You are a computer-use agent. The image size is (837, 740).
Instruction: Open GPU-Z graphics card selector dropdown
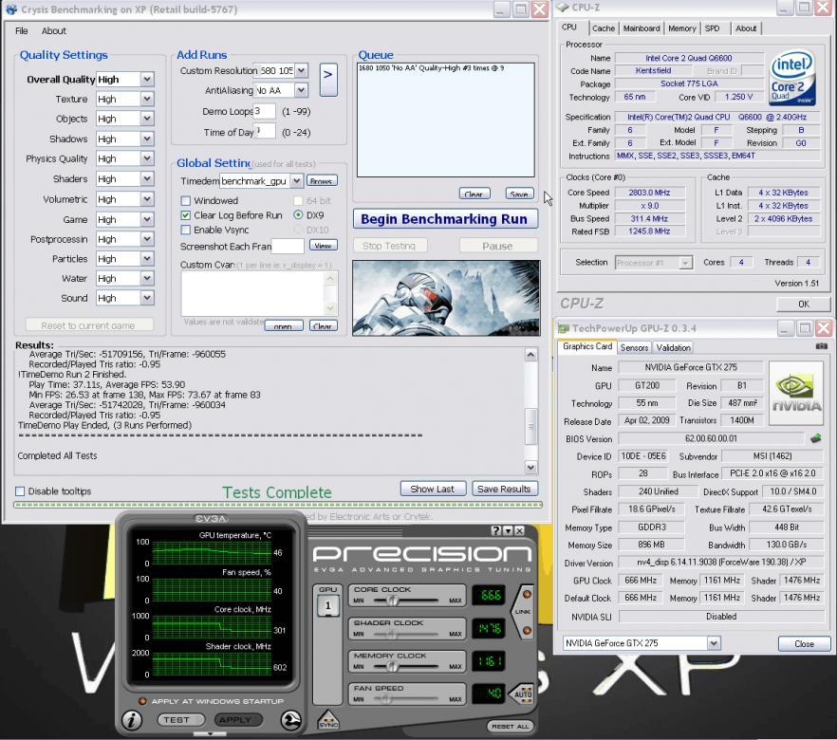click(714, 643)
